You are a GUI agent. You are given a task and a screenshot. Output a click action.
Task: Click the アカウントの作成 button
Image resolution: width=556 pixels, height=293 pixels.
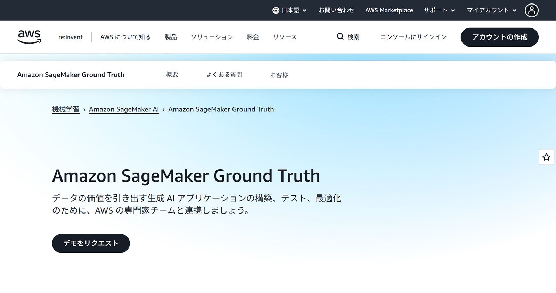(499, 37)
